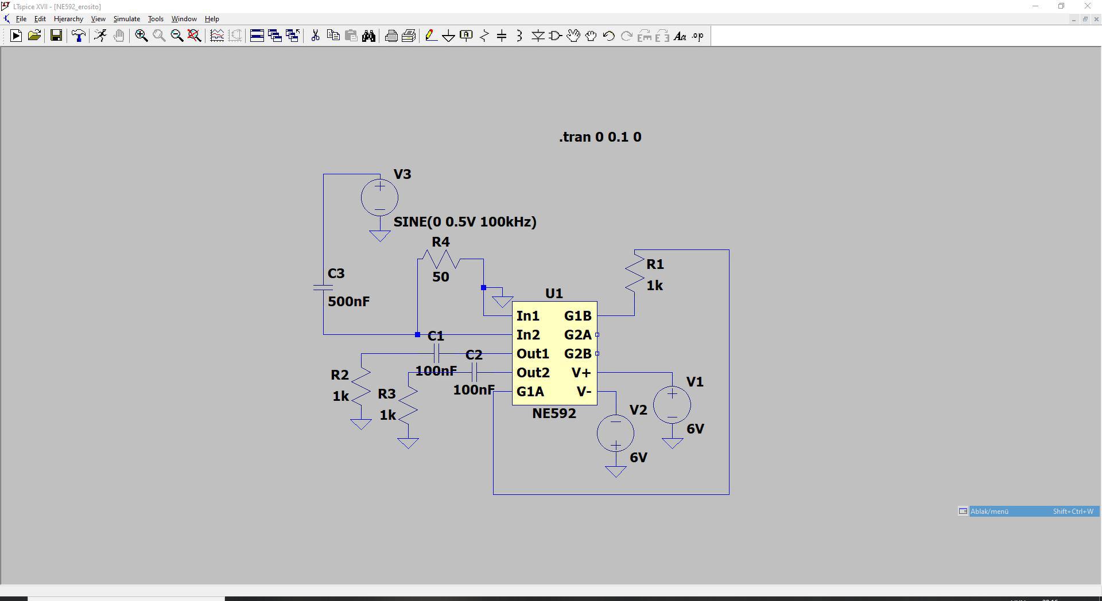
Task: Select the Drag closed-hand tool
Action: pyautogui.click(x=591, y=36)
